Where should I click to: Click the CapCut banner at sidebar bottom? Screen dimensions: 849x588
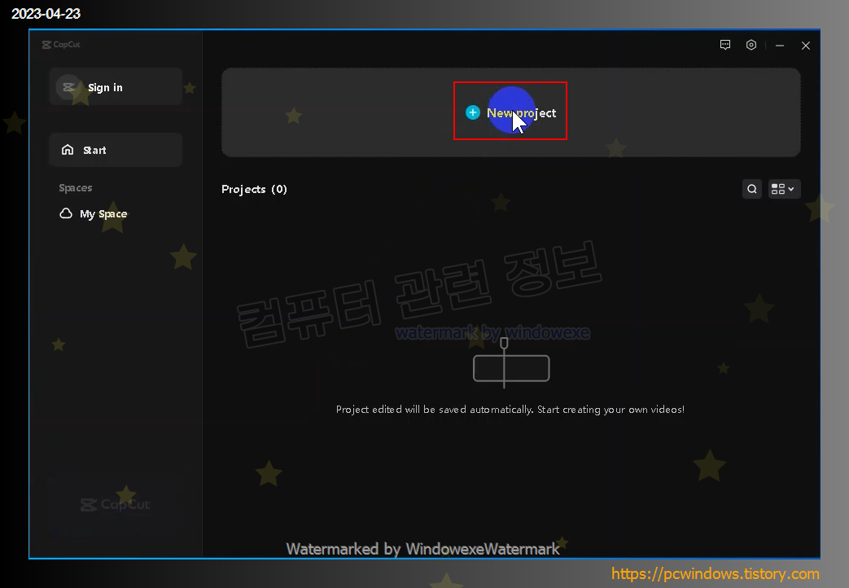pos(116,505)
